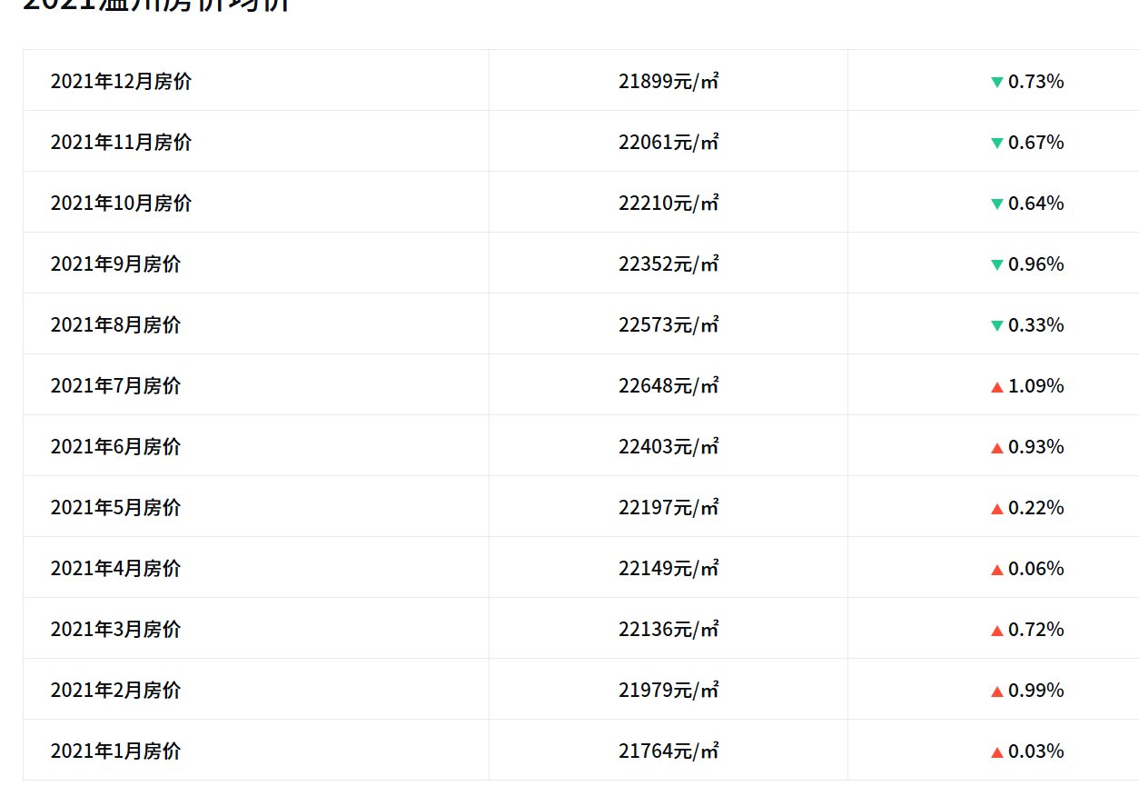Click the green down arrow beside 0.96%
This screenshot has height=796, width=1139.
(x=997, y=265)
